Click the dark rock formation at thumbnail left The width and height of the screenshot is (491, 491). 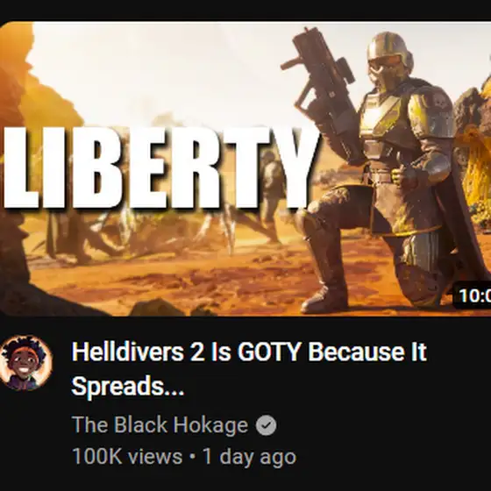click(18, 157)
